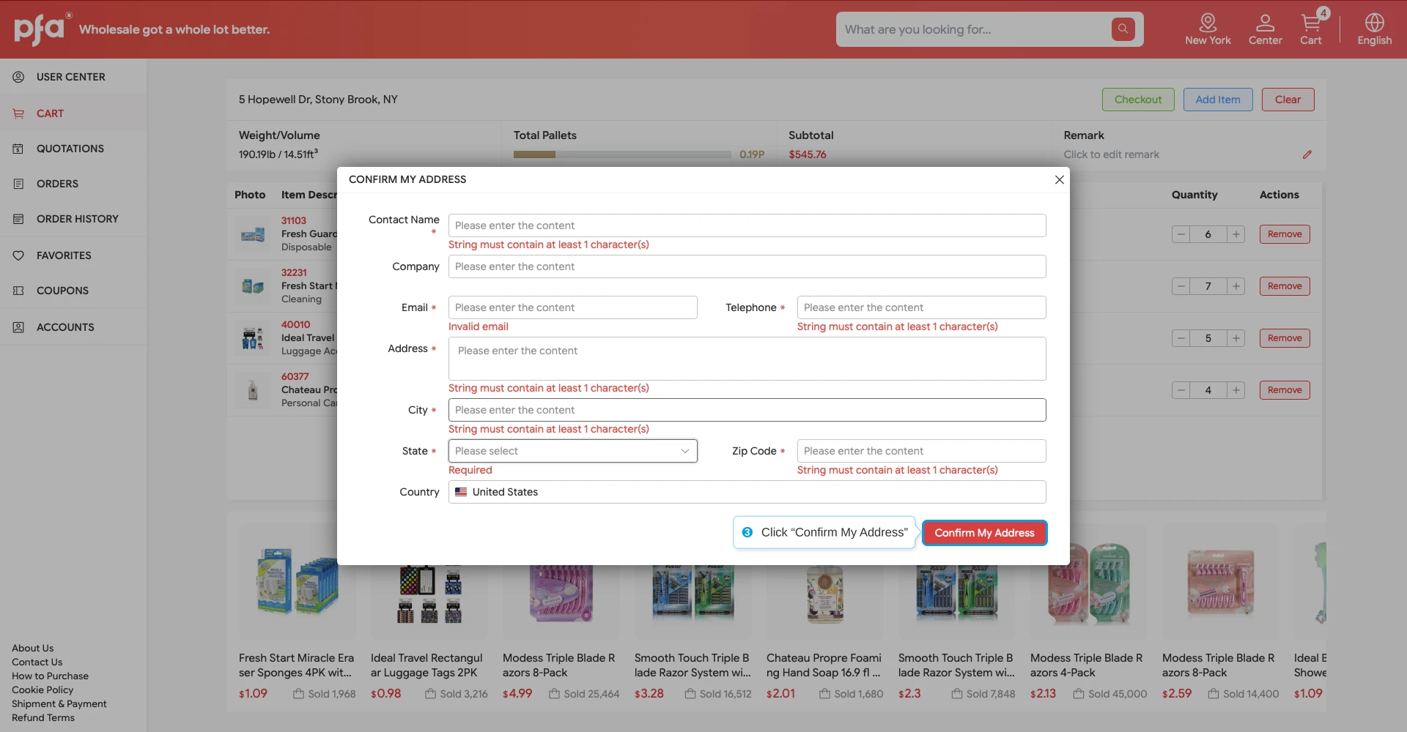
Task: Click the pencil icon to edit remark
Action: point(1307,154)
